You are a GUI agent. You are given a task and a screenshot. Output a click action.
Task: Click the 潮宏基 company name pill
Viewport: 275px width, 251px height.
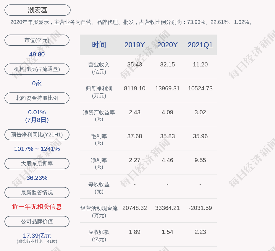[x=37, y=10]
